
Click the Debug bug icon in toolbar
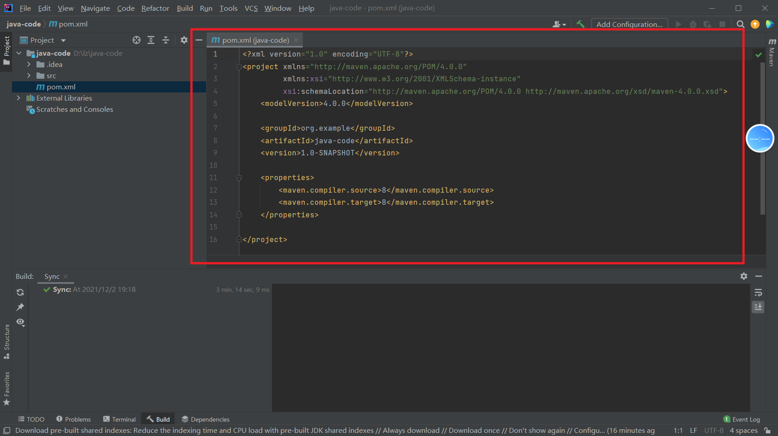coord(693,24)
